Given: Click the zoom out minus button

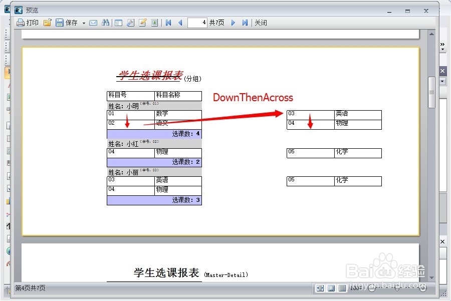Looking at the screenshot, I should tap(372, 288).
